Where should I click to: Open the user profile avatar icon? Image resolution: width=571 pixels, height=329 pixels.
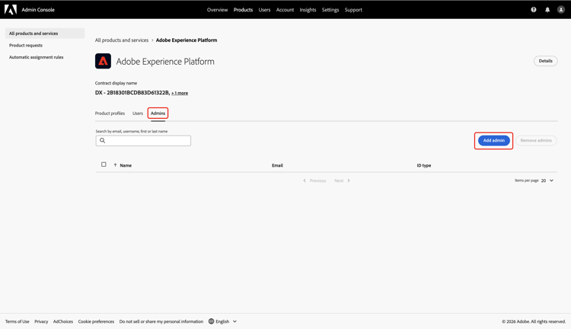point(561,10)
